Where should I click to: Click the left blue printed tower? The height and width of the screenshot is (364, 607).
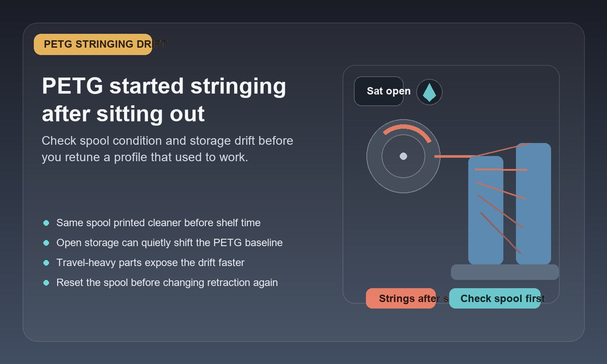click(x=486, y=210)
